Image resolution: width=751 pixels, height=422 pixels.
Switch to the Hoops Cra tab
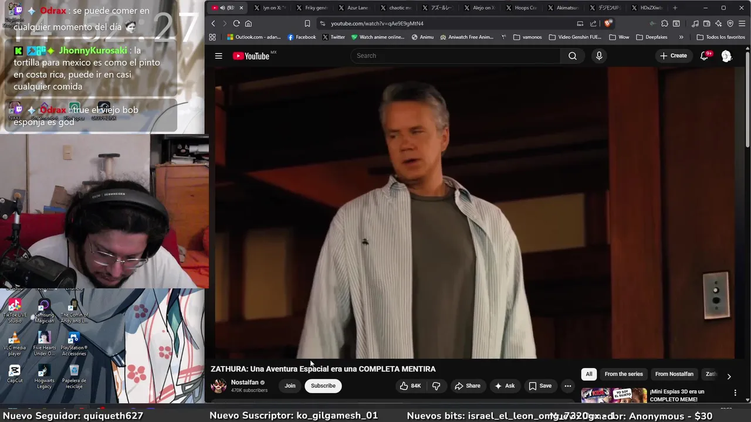[521, 8]
